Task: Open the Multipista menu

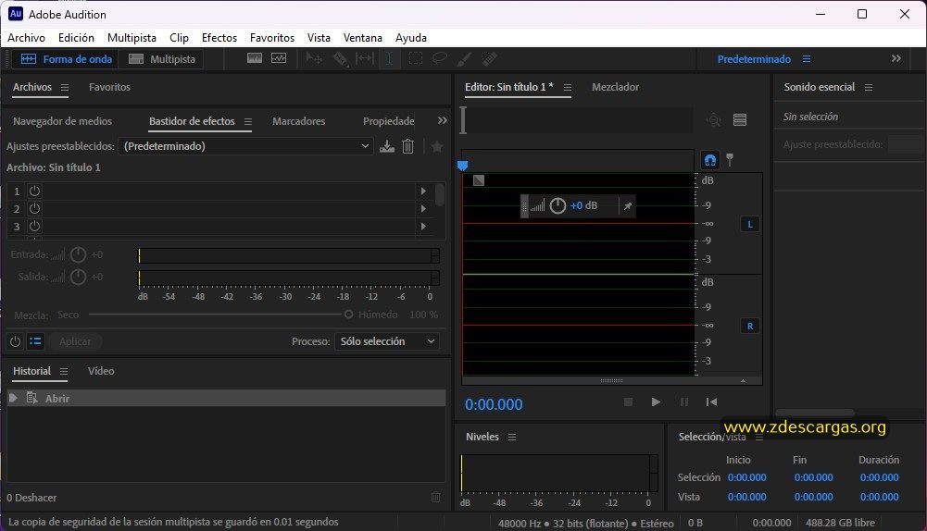Action: 132,38
